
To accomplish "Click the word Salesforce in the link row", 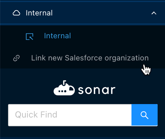I will pos(84,58).
